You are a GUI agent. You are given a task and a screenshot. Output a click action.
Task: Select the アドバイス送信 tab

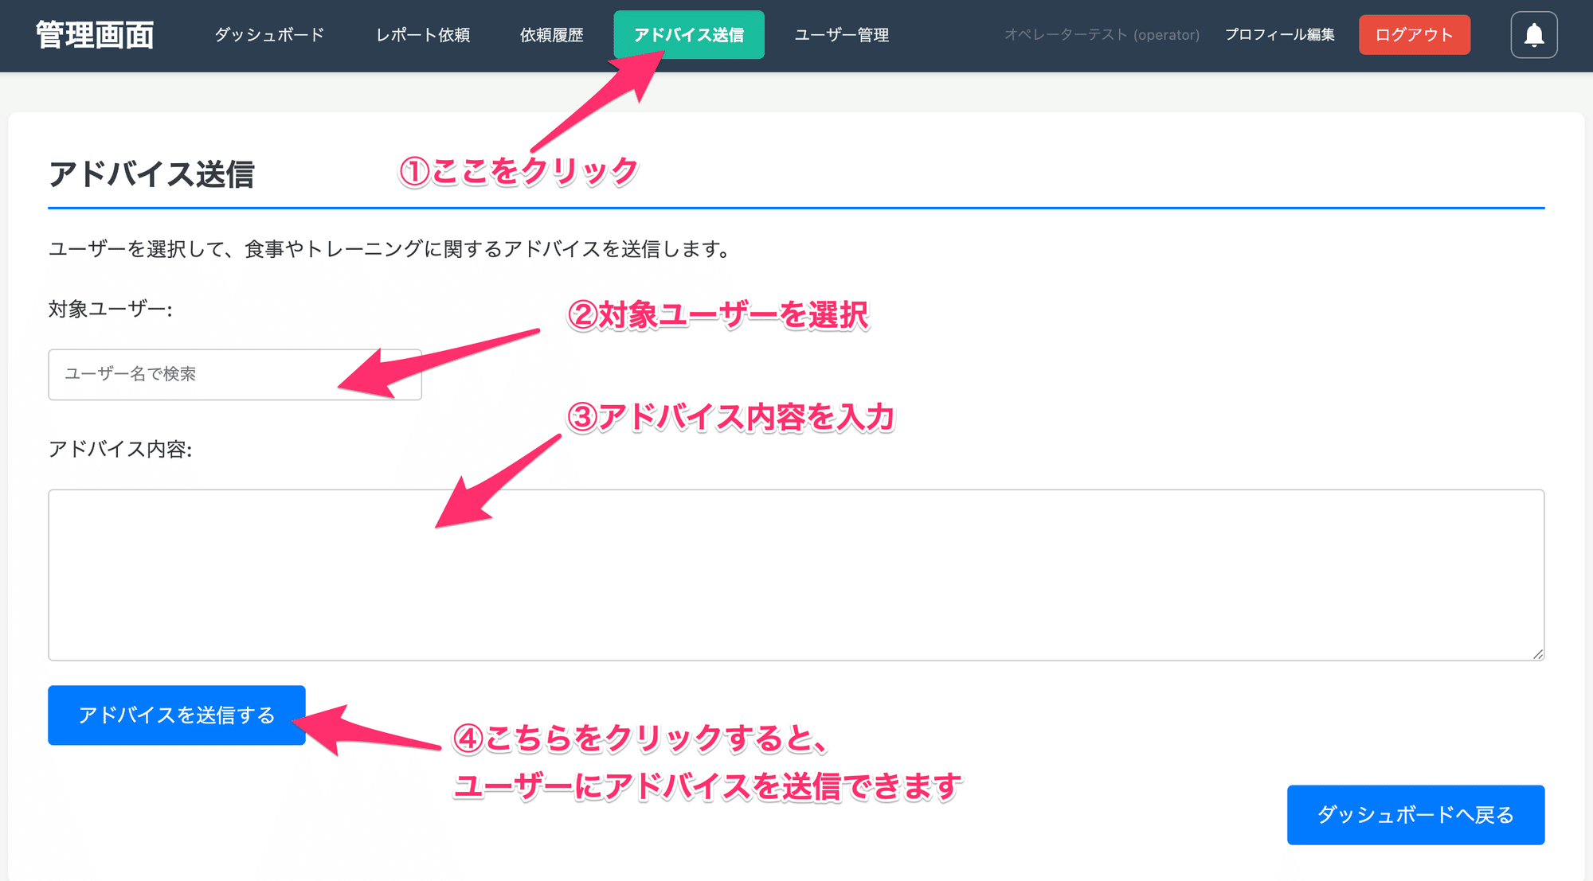tap(688, 35)
